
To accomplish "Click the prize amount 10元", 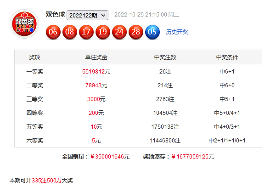I will [x=96, y=127].
